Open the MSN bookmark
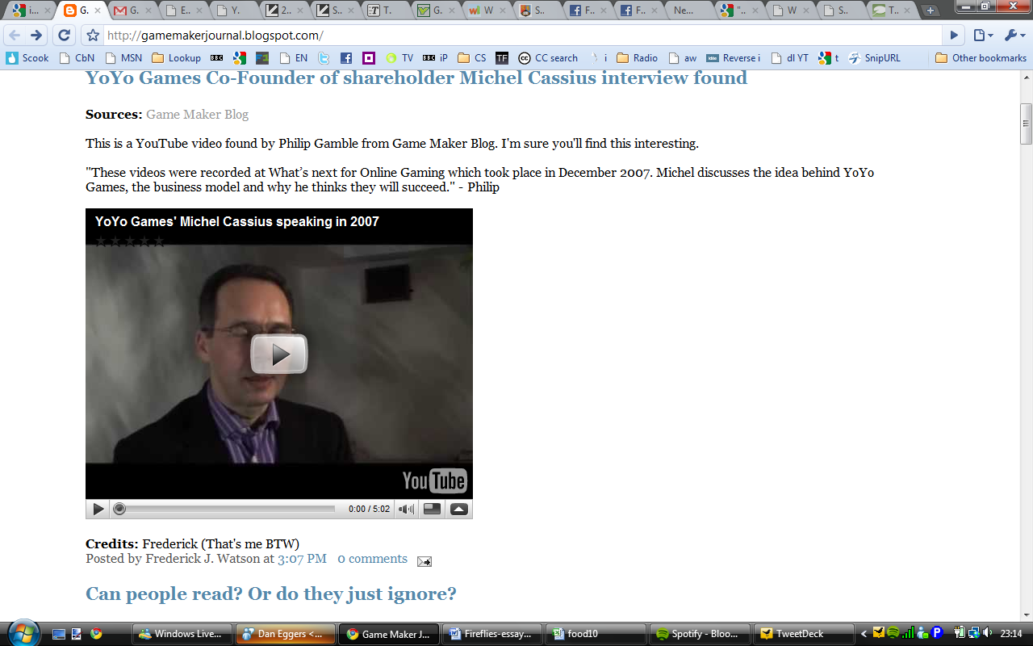The width and height of the screenshot is (1033, 646). tap(123, 58)
